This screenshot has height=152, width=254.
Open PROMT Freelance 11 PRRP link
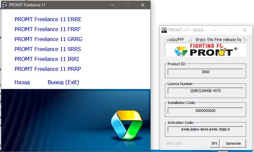[48, 69]
